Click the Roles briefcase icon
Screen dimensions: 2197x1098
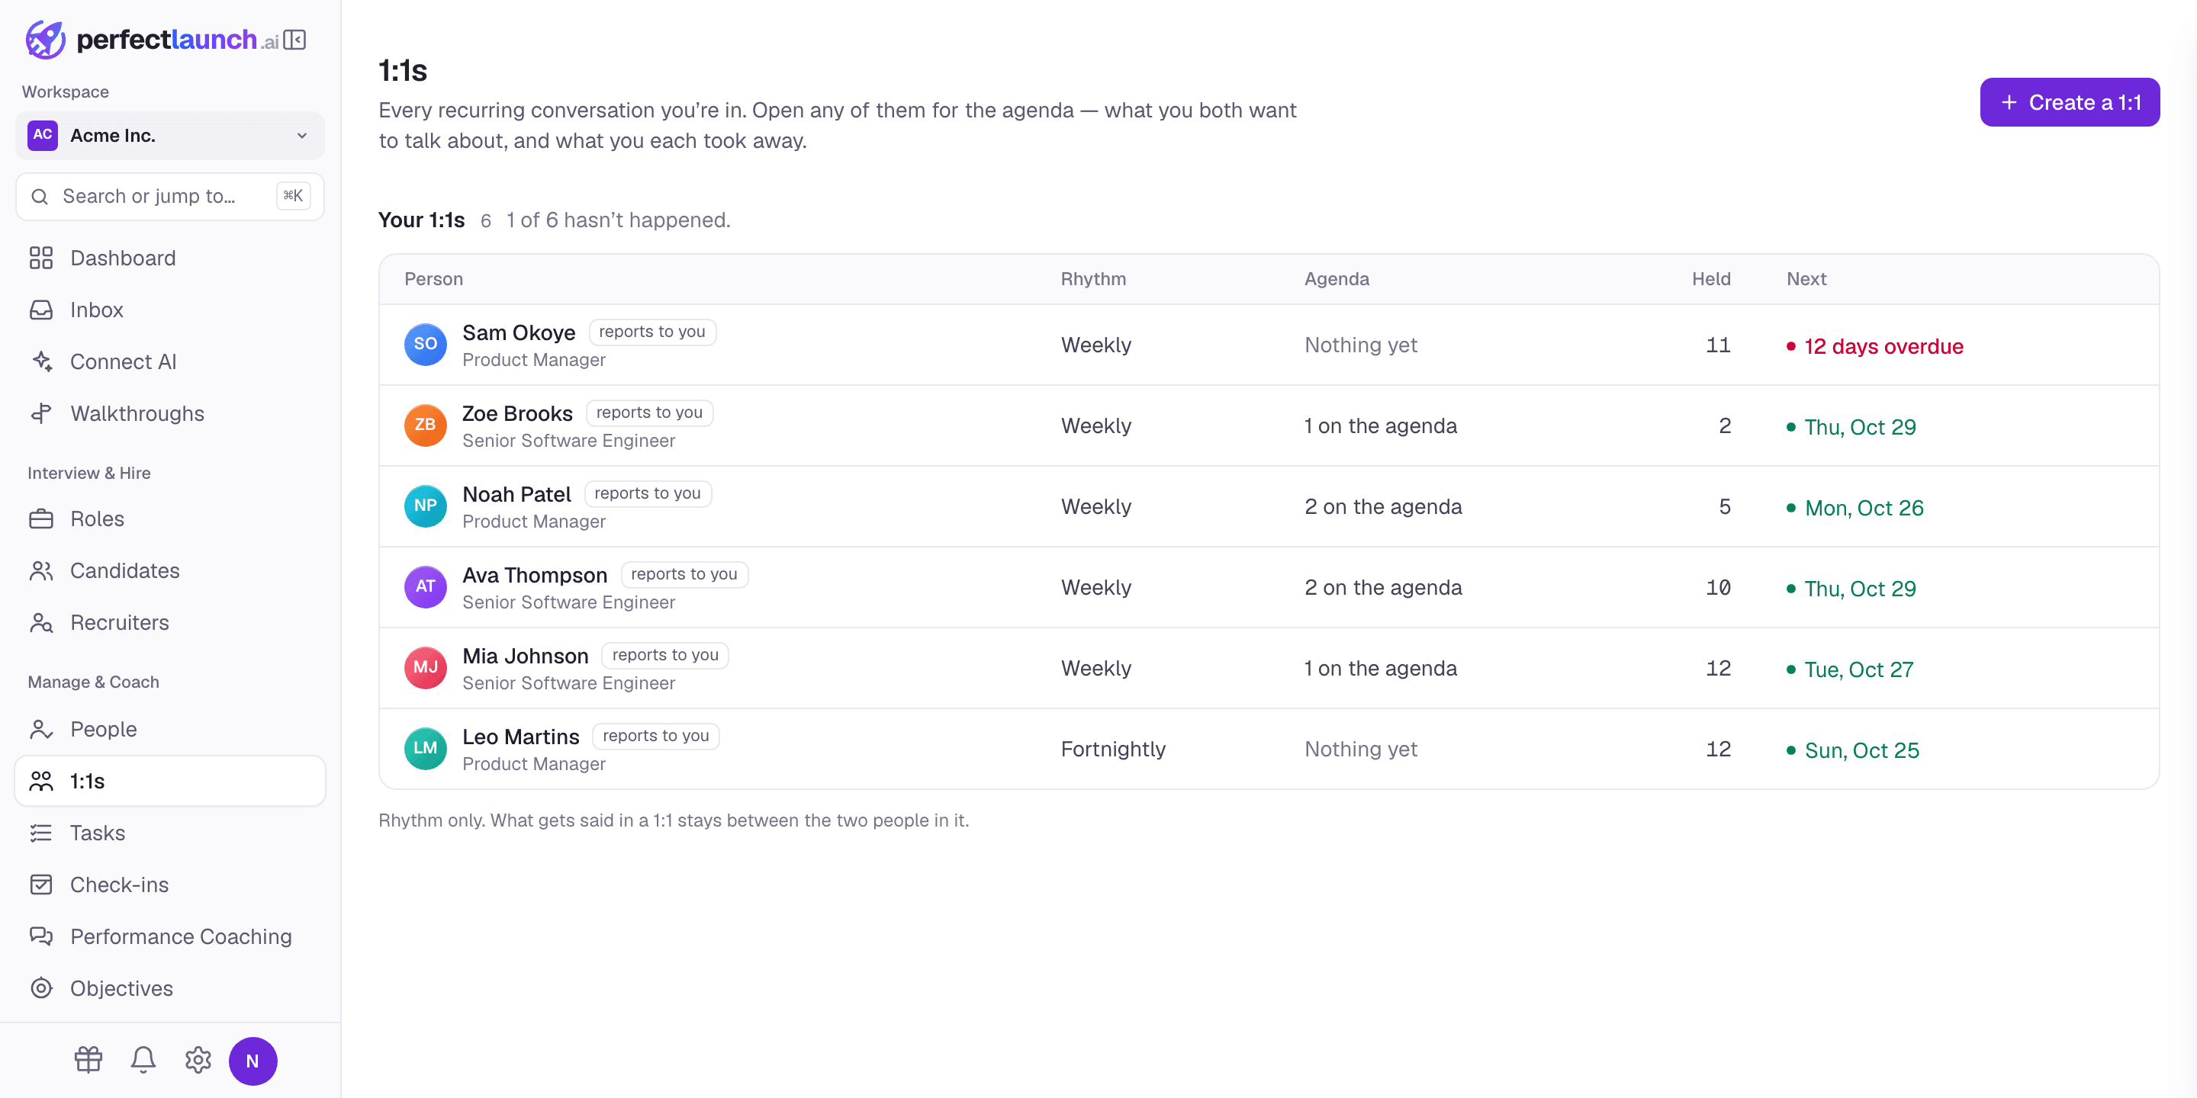[x=41, y=518]
